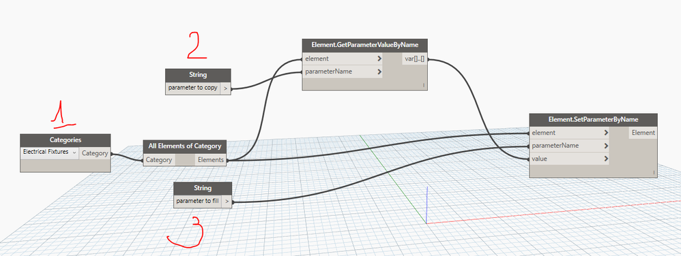Toggle parameterName chevron on GetParameterValueByName
This screenshot has height=256, width=681.
tap(379, 71)
